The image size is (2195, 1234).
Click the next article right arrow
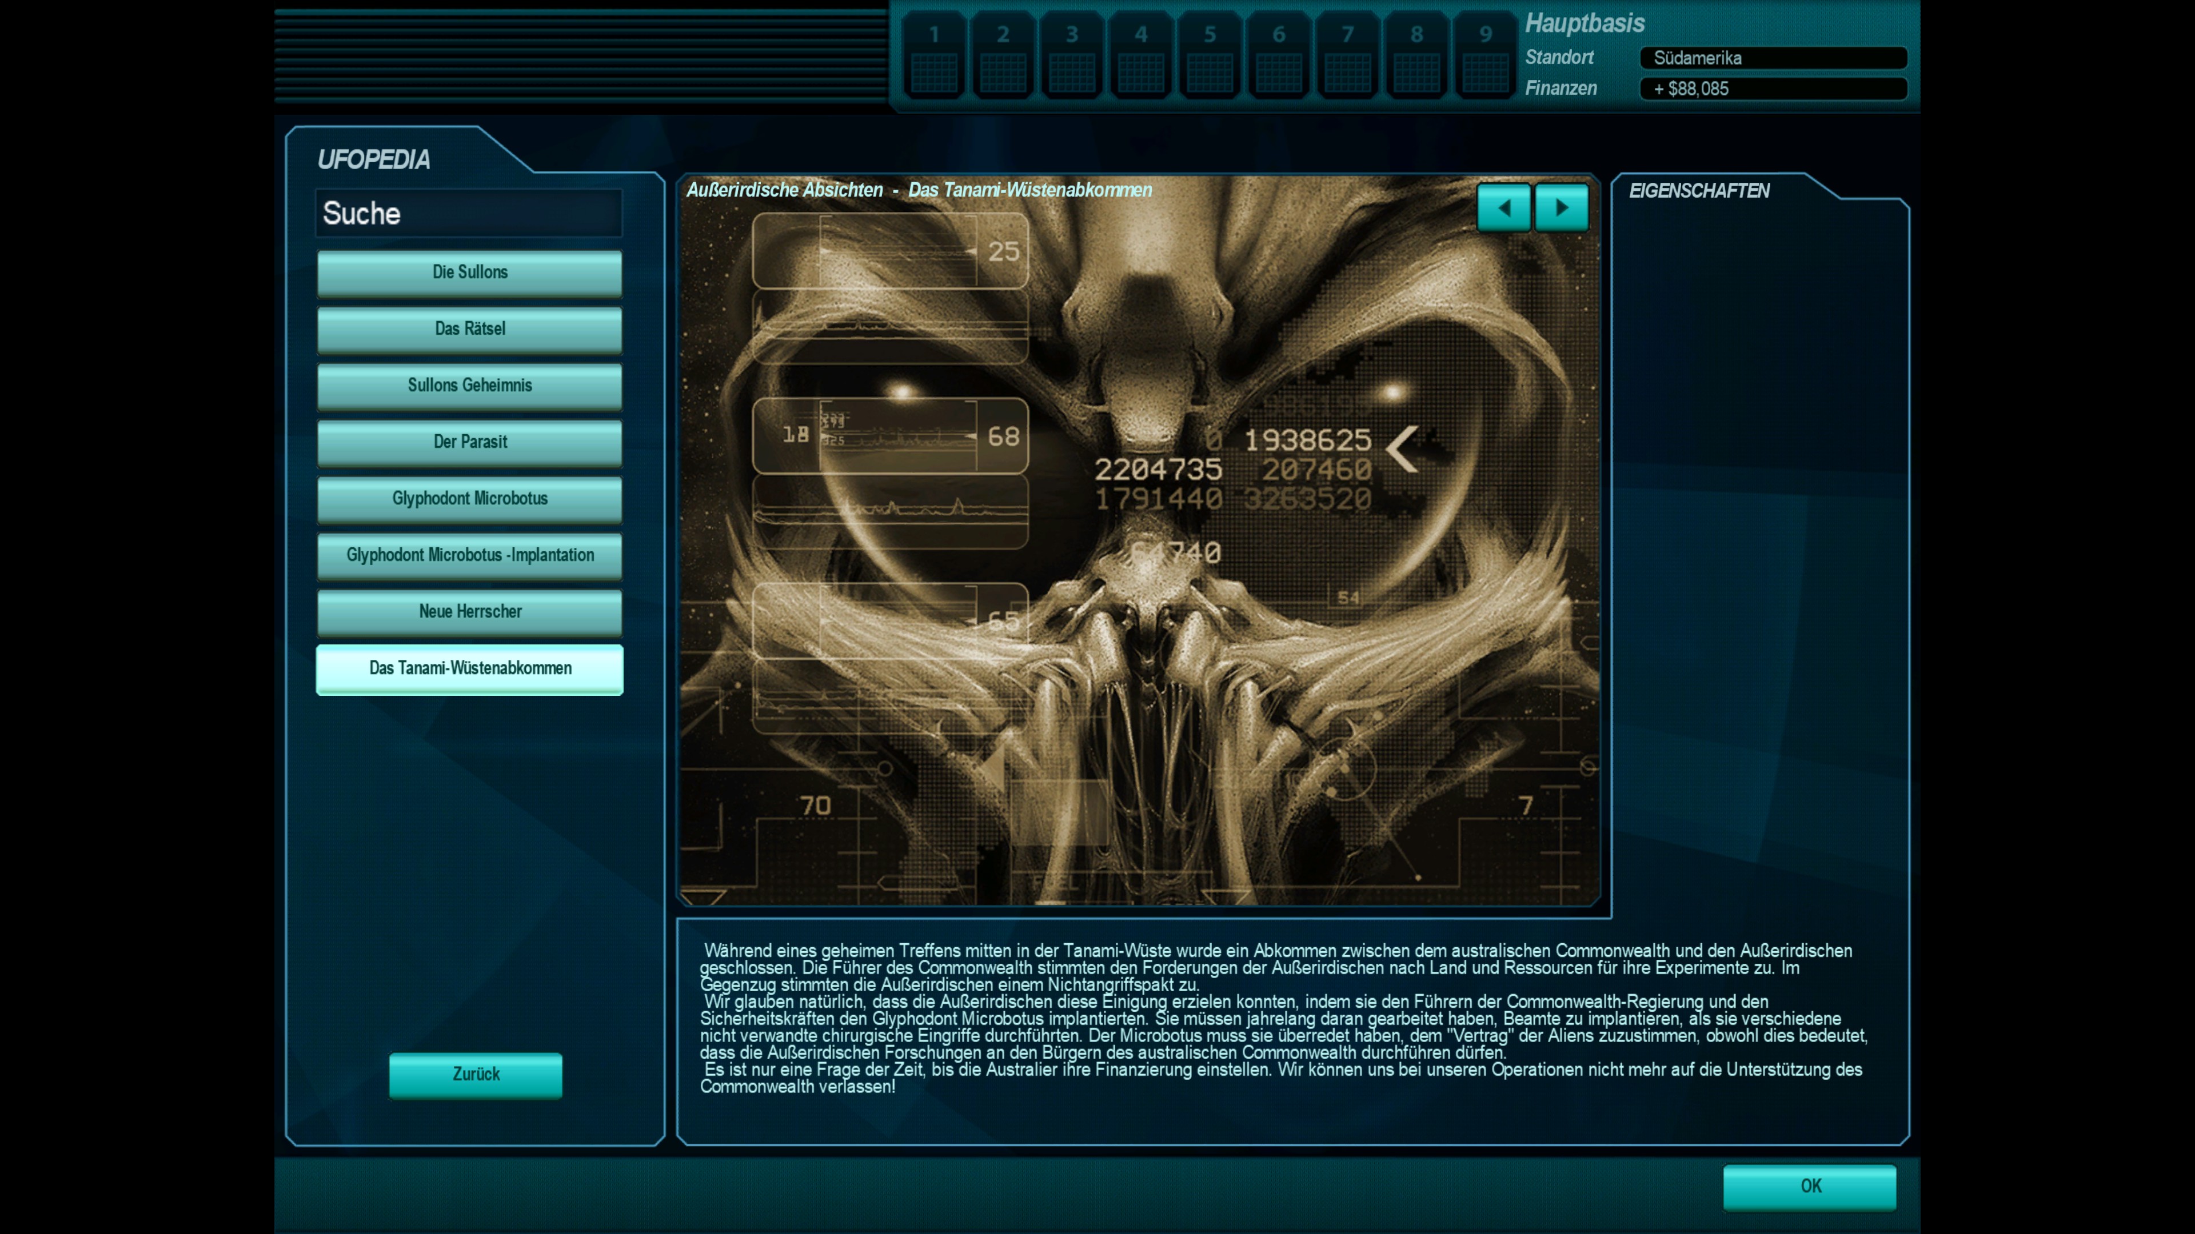coord(1561,208)
